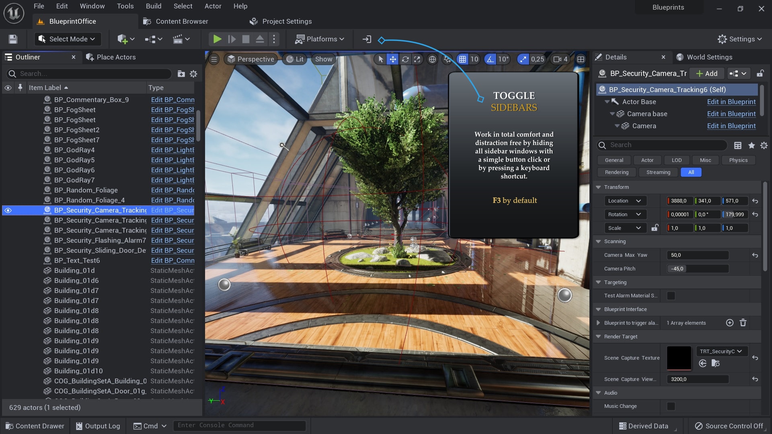Click the camera speed icon in viewport

pos(556,59)
